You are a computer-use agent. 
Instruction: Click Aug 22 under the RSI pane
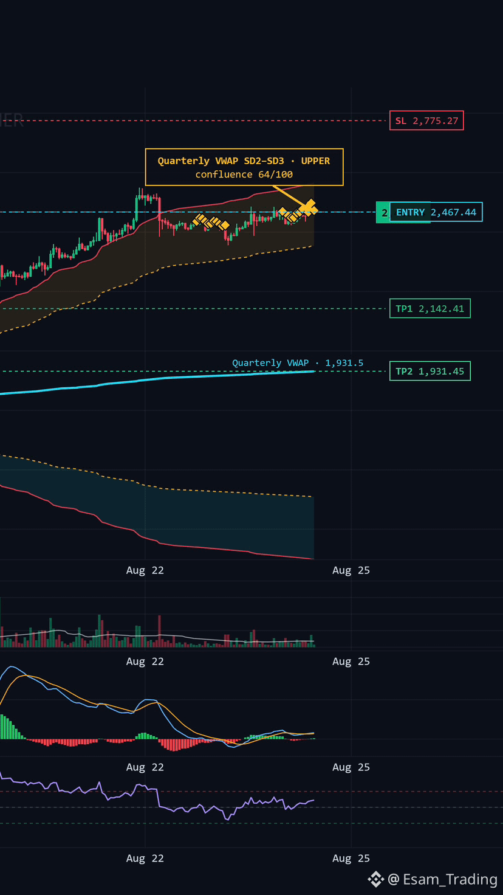[145, 859]
